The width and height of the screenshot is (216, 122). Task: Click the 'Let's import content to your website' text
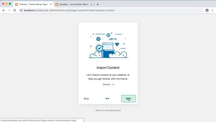point(108,77)
